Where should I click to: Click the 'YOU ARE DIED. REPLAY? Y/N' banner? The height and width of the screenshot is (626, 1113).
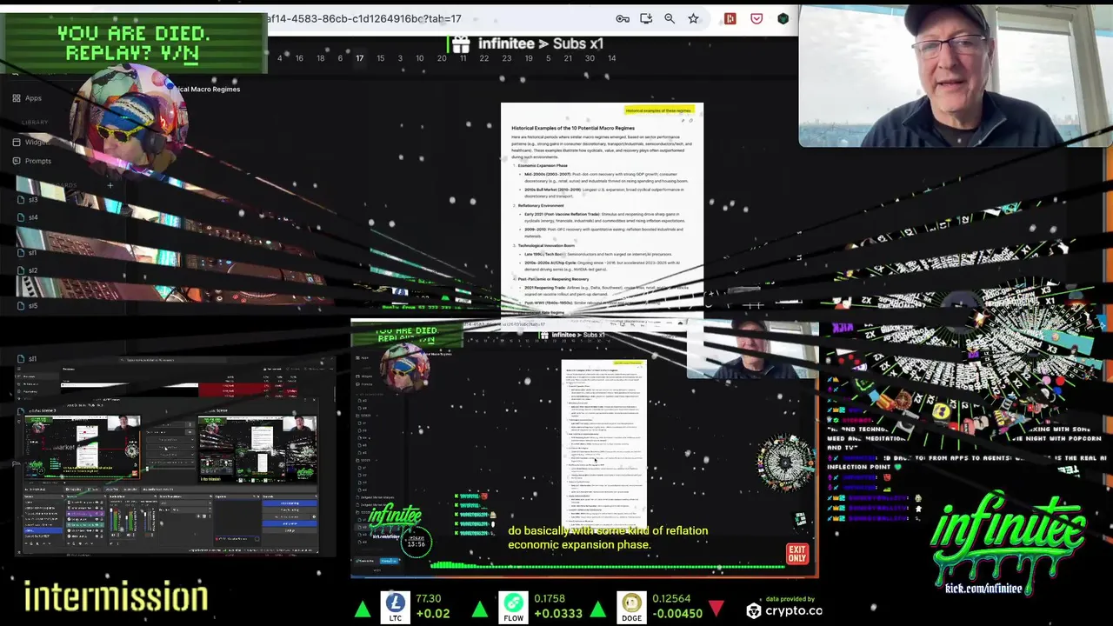point(133,43)
